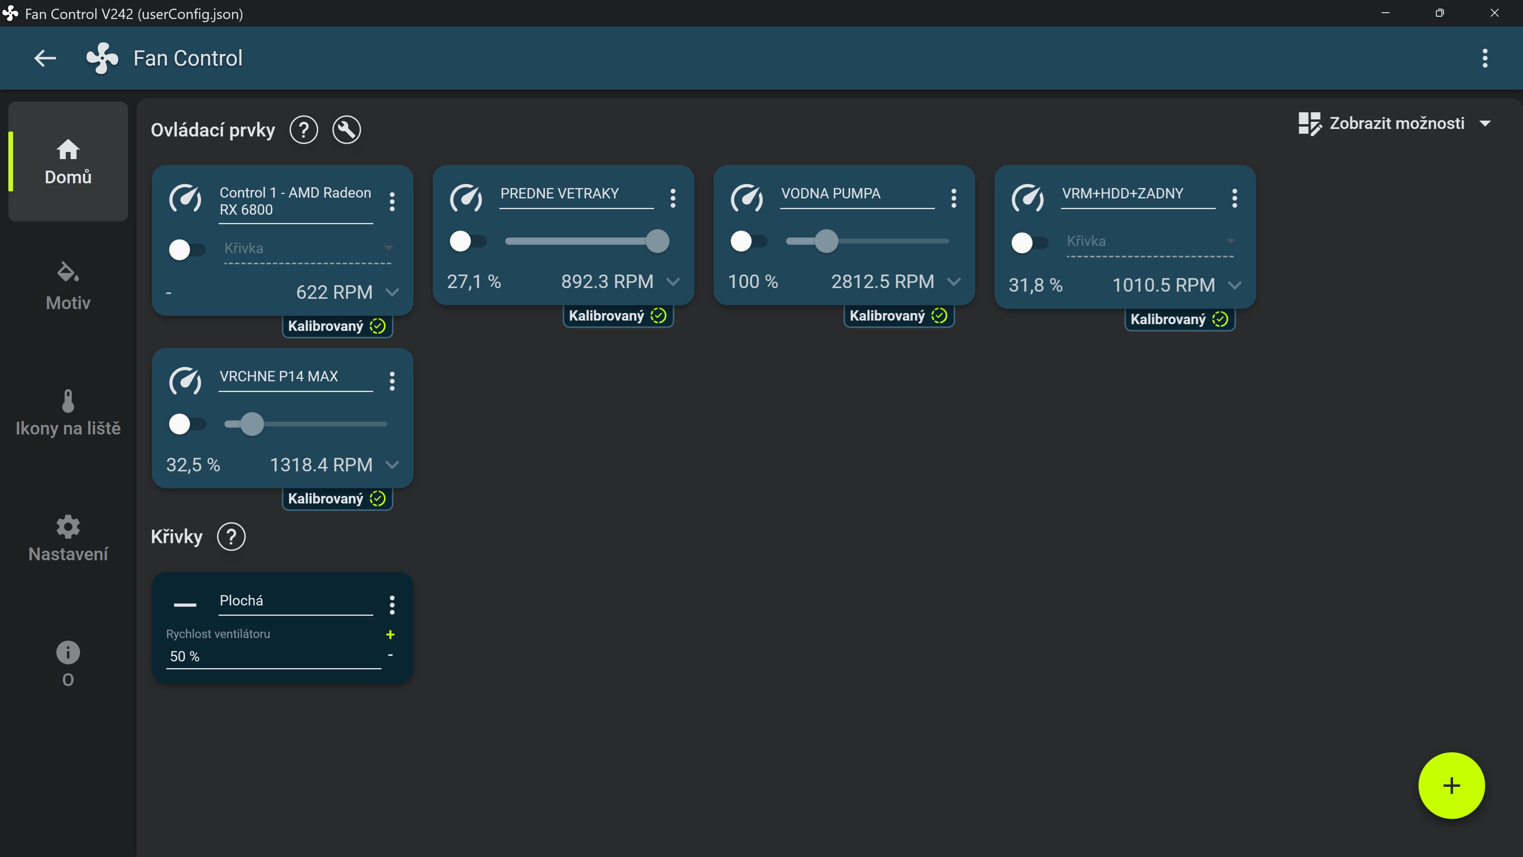The image size is (1523, 857).
Task: Switch to the Motiv sidebar tab
Action: pyautogui.click(x=68, y=286)
